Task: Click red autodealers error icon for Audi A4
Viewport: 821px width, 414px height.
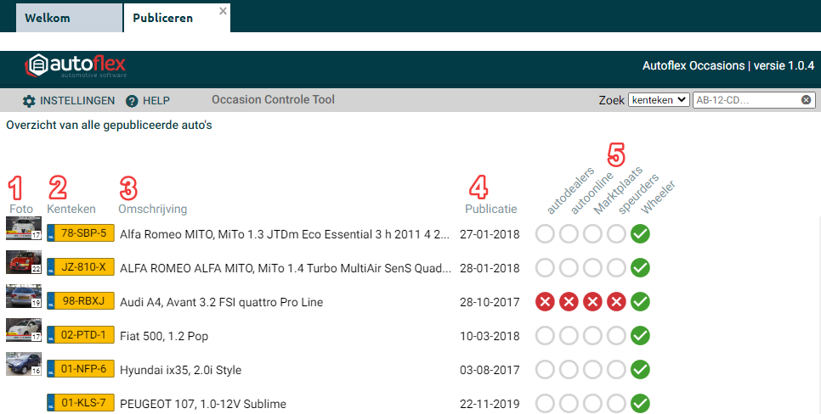Action: click(546, 302)
